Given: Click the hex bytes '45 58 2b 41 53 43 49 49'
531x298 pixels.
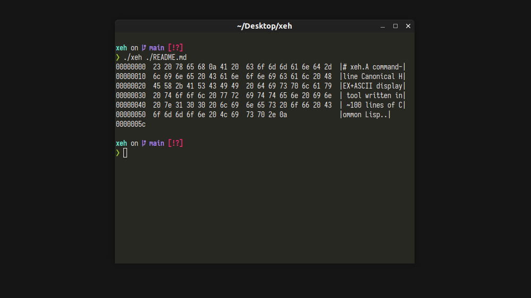Looking at the screenshot, I should pyautogui.click(x=196, y=86).
